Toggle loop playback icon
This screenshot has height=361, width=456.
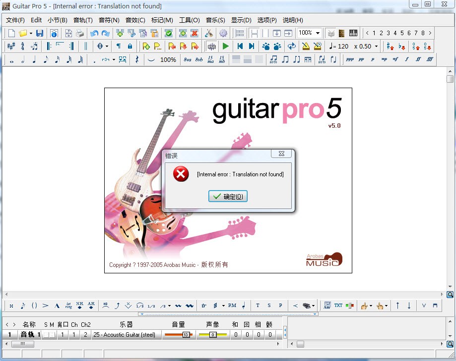pyautogui.click(x=291, y=46)
